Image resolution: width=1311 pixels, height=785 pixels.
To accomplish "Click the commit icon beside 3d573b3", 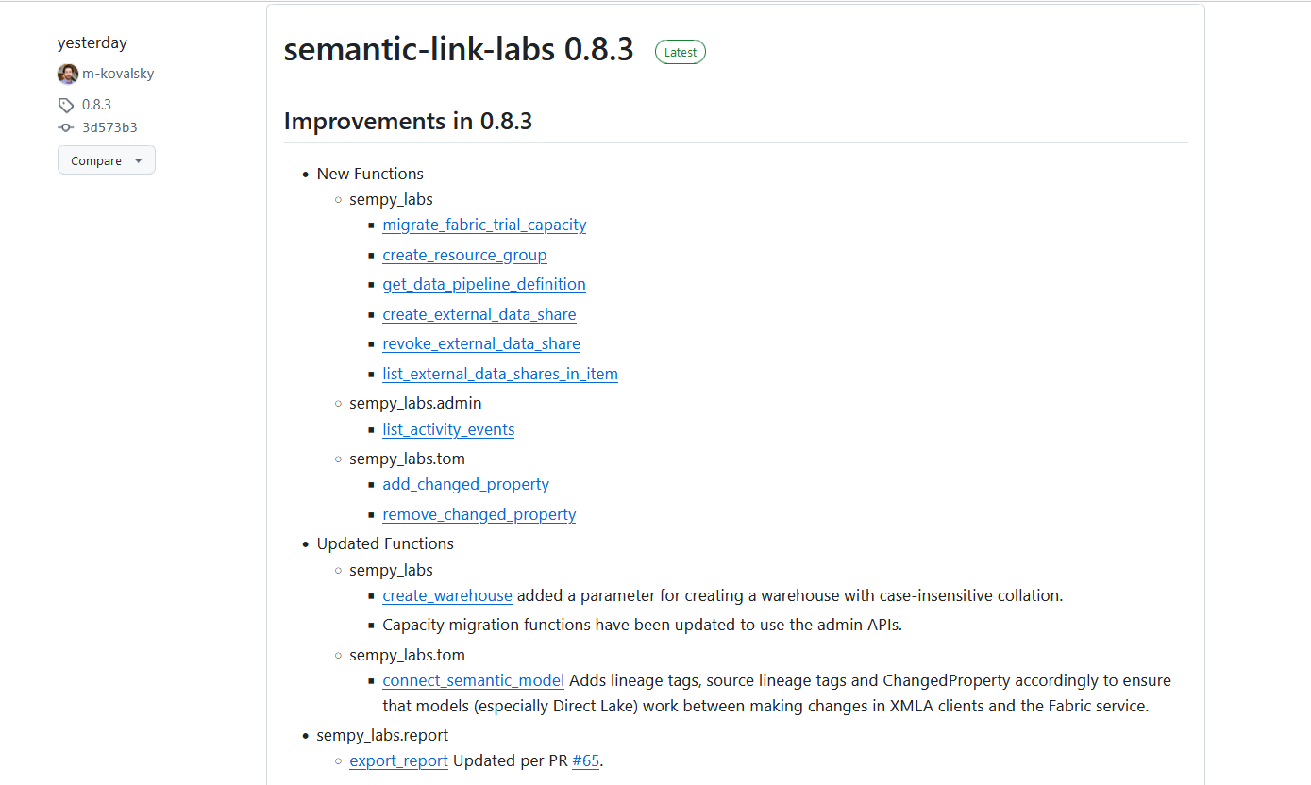I will click(66, 126).
